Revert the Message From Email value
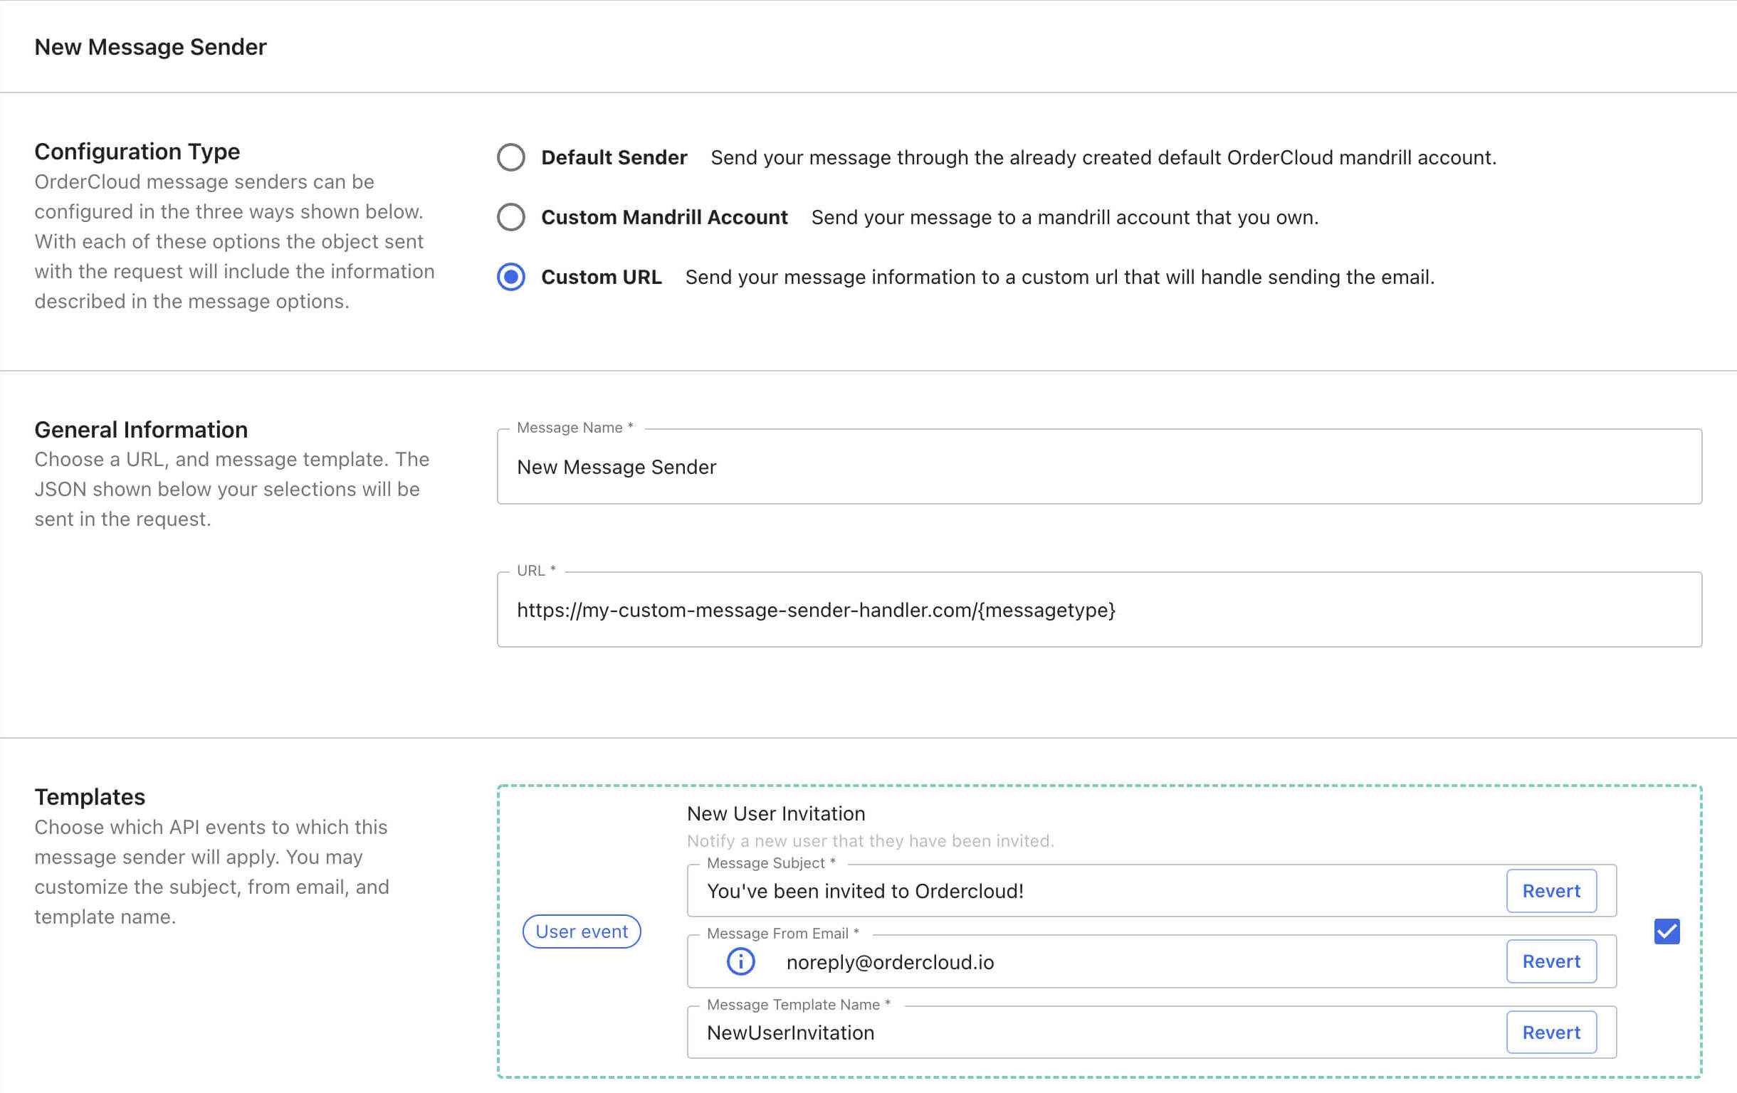Viewport: 1737px width, 1093px height. [x=1551, y=961]
